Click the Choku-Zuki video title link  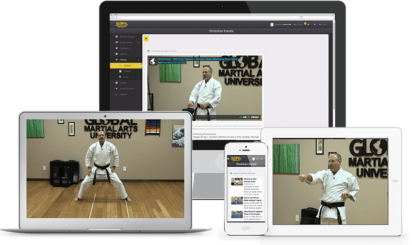point(197,59)
